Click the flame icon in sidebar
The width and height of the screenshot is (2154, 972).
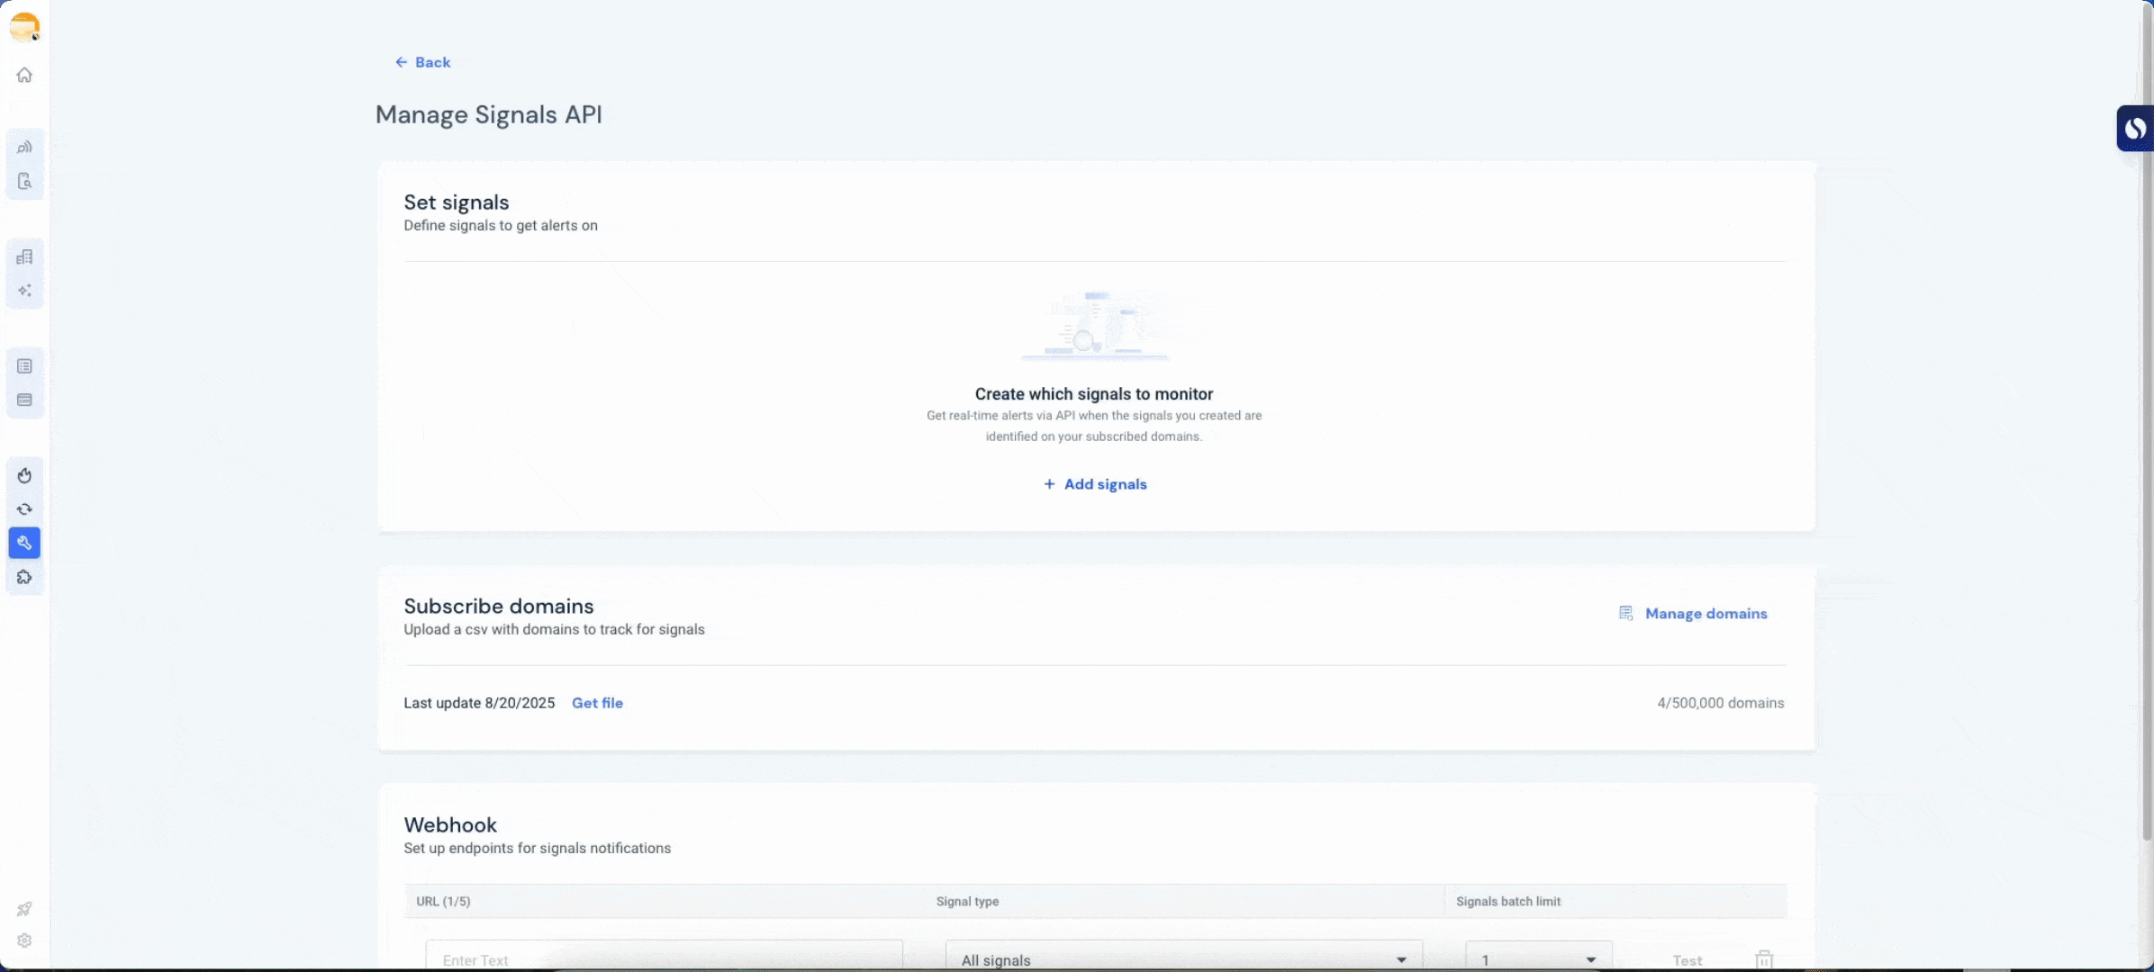click(24, 475)
